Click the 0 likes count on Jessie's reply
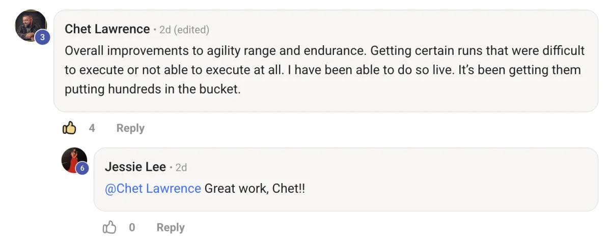This screenshot has height=238, width=611. point(132,227)
